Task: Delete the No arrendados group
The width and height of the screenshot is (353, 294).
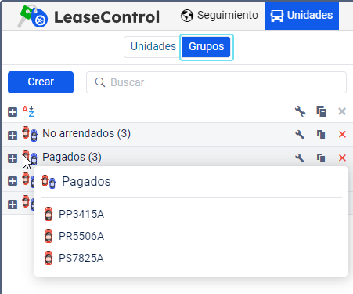Action: 342,135
